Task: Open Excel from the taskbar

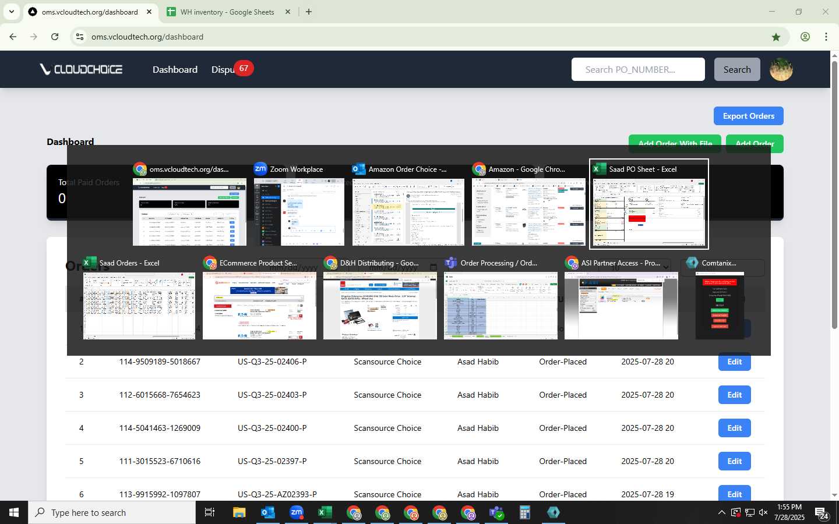Action: [325, 512]
